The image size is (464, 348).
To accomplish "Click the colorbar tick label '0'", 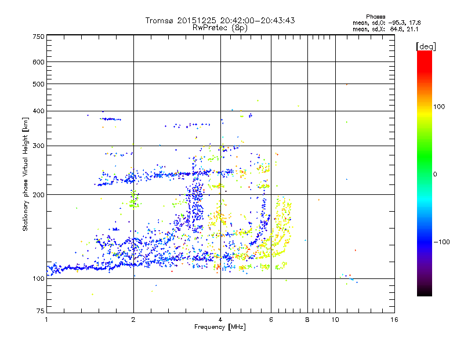I will click(x=435, y=174).
